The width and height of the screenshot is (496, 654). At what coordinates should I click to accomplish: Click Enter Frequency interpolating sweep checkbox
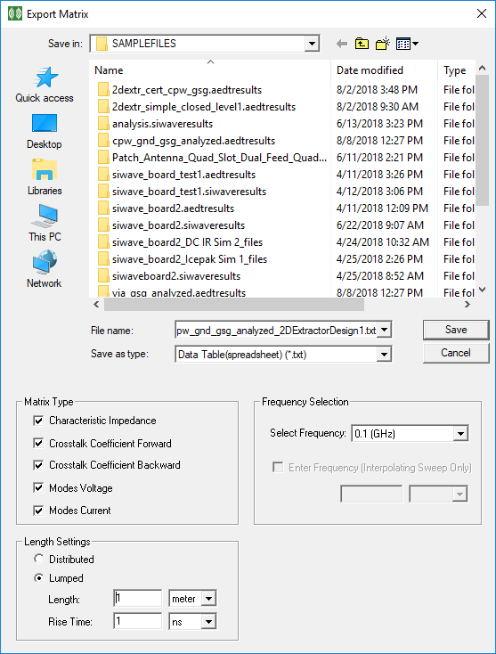(x=278, y=467)
